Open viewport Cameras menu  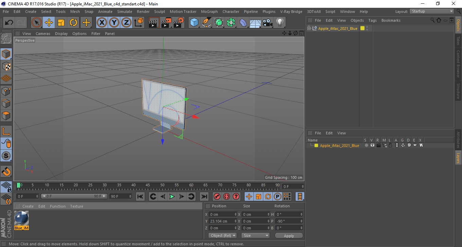(43, 34)
